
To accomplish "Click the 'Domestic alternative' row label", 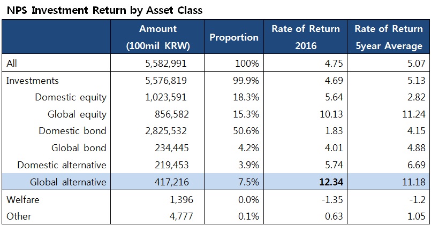I will [x=62, y=165].
